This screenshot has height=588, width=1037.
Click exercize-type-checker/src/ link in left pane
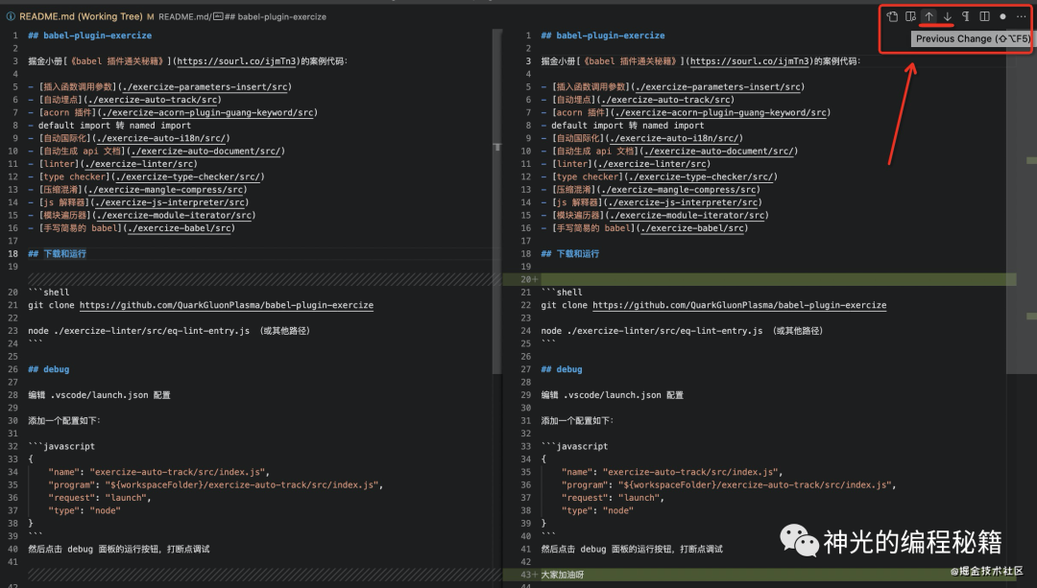pos(188,176)
